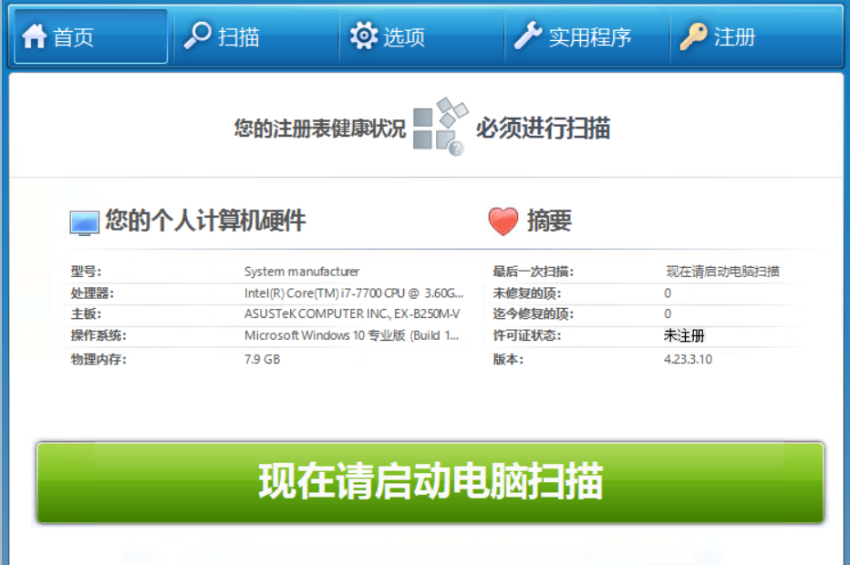The height and width of the screenshot is (565, 850).
Task: Click the gear icon on 选项 tab
Action: [364, 36]
